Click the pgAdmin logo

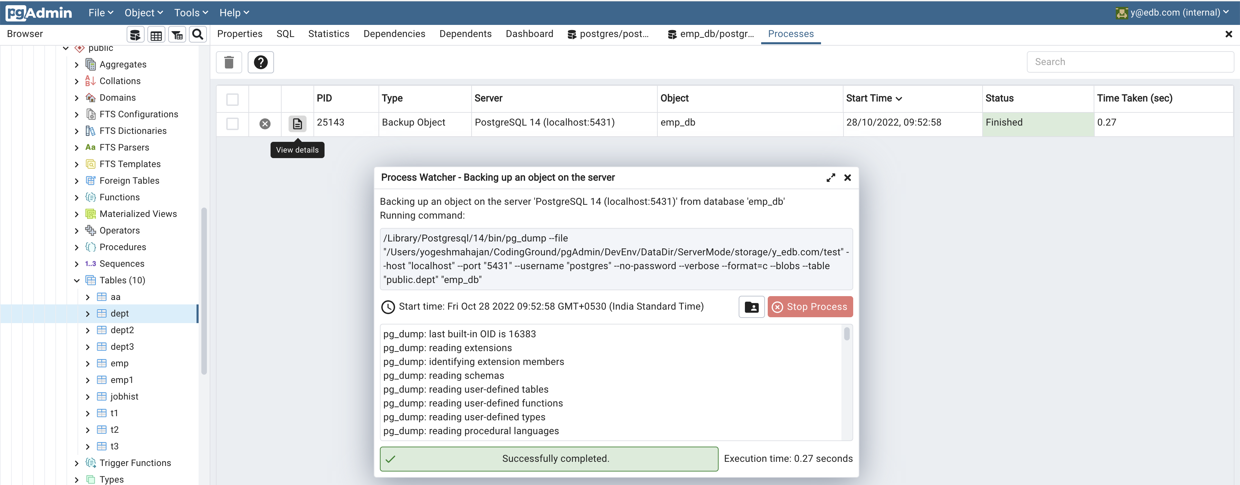click(x=38, y=12)
